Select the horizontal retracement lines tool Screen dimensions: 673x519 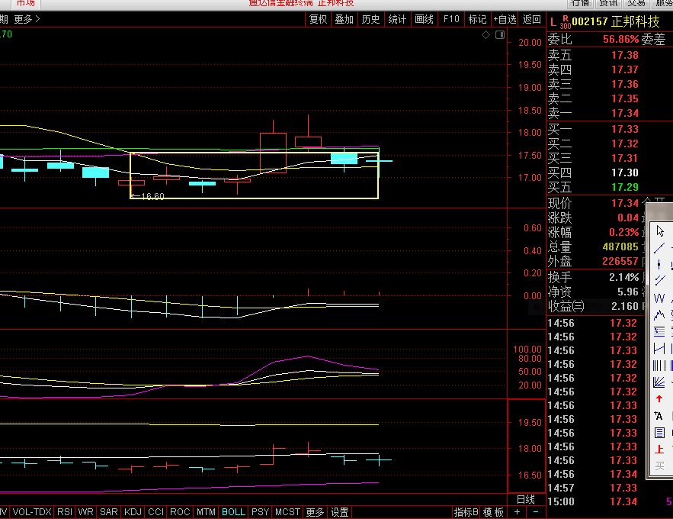click(x=659, y=332)
